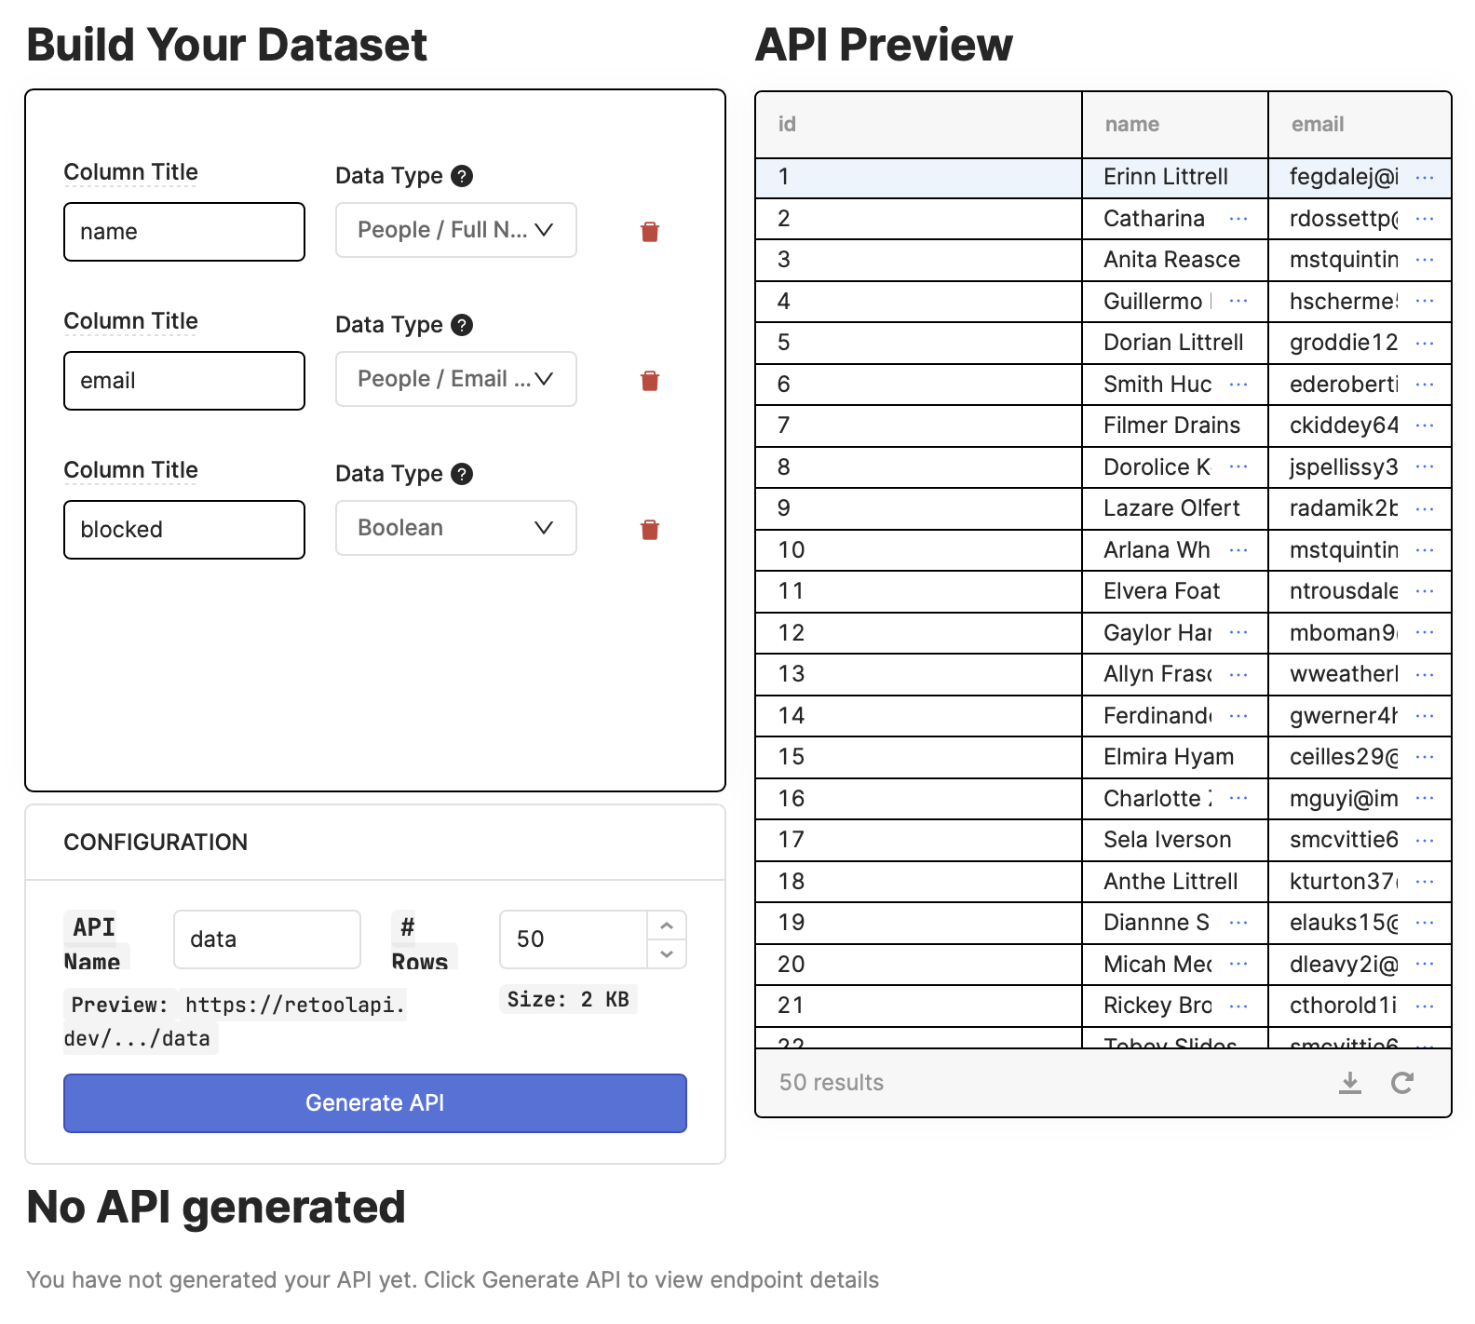Image resolution: width=1475 pixels, height=1324 pixels.
Task: Open Data Type help icon for blocked column
Action: [x=462, y=474]
